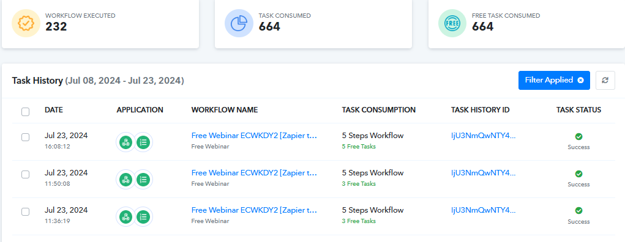Tick the select-all checkbox in the table header
Image resolution: width=625 pixels, height=242 pixels.
coord(26,112)
